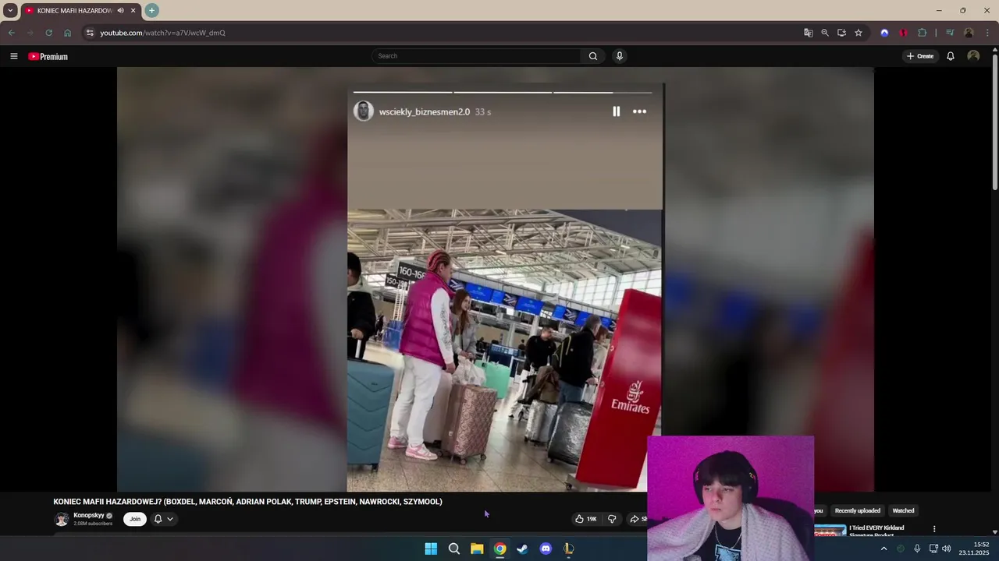Image resolution: width=999 pixels, height=561 pixels.
Task: Open the story three-dots options
Action: [639, 111]
